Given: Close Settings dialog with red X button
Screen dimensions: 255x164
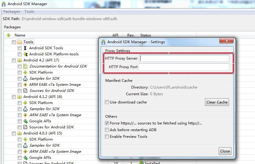Looking at the screenshot, I should click(227, 40).
